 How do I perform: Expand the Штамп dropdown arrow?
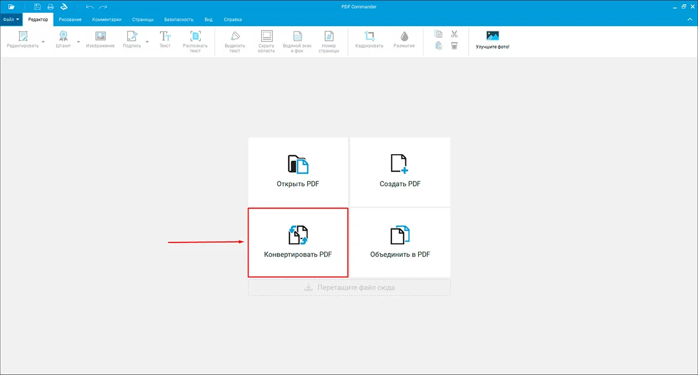[x=78, y=42]
